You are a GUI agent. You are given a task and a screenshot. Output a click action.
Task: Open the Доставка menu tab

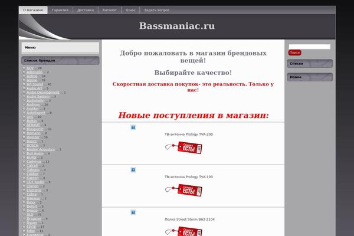(x=85, y=10)
